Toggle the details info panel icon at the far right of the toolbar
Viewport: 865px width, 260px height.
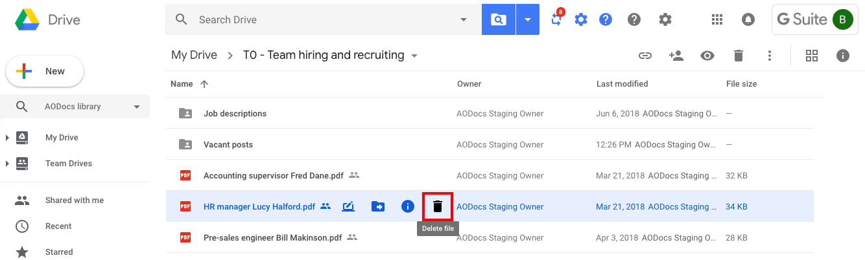click(843, 56)
